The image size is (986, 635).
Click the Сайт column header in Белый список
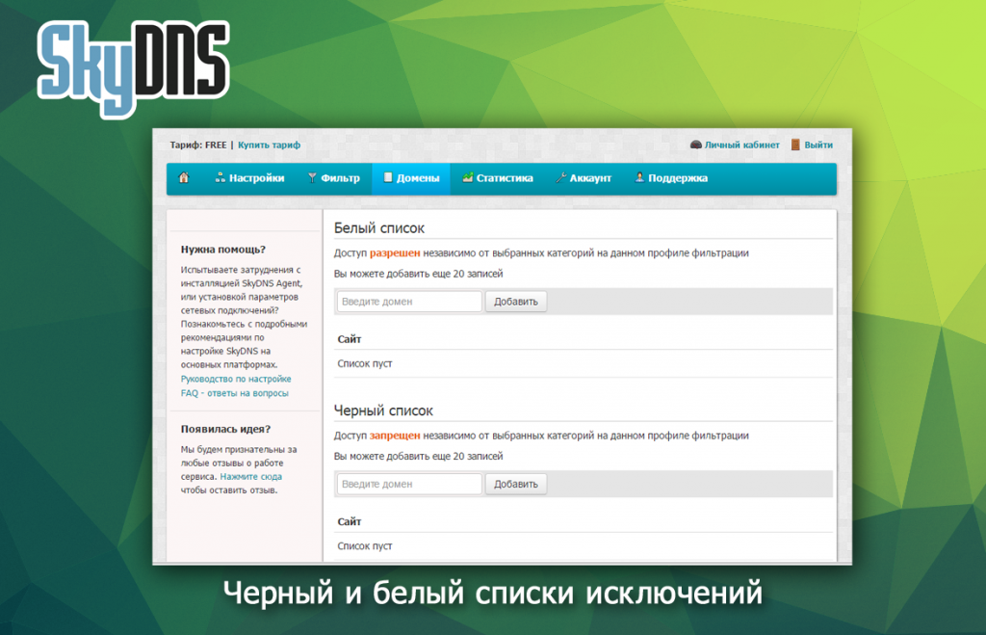click(x=349, y=339)
